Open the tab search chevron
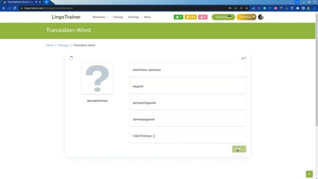This screenshot has height=179, width=318. tap(297, 2)
